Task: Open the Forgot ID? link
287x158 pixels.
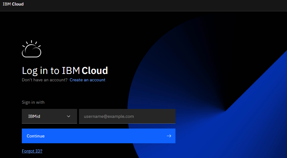Action: pyautogui.click(x=32, y=151)
